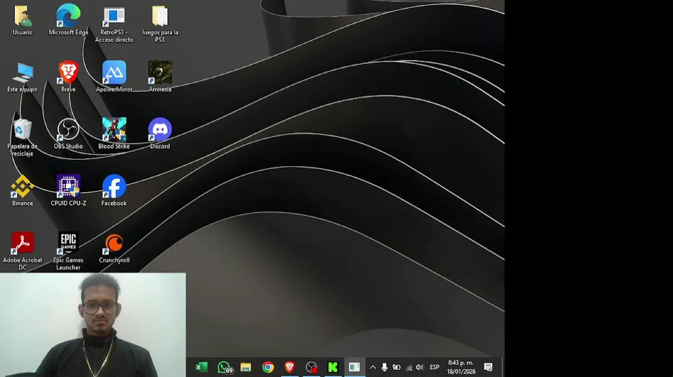Select the CPUID CPU-Z shortcut
This screenshot has width=673, height=377.
coord(68,191)
